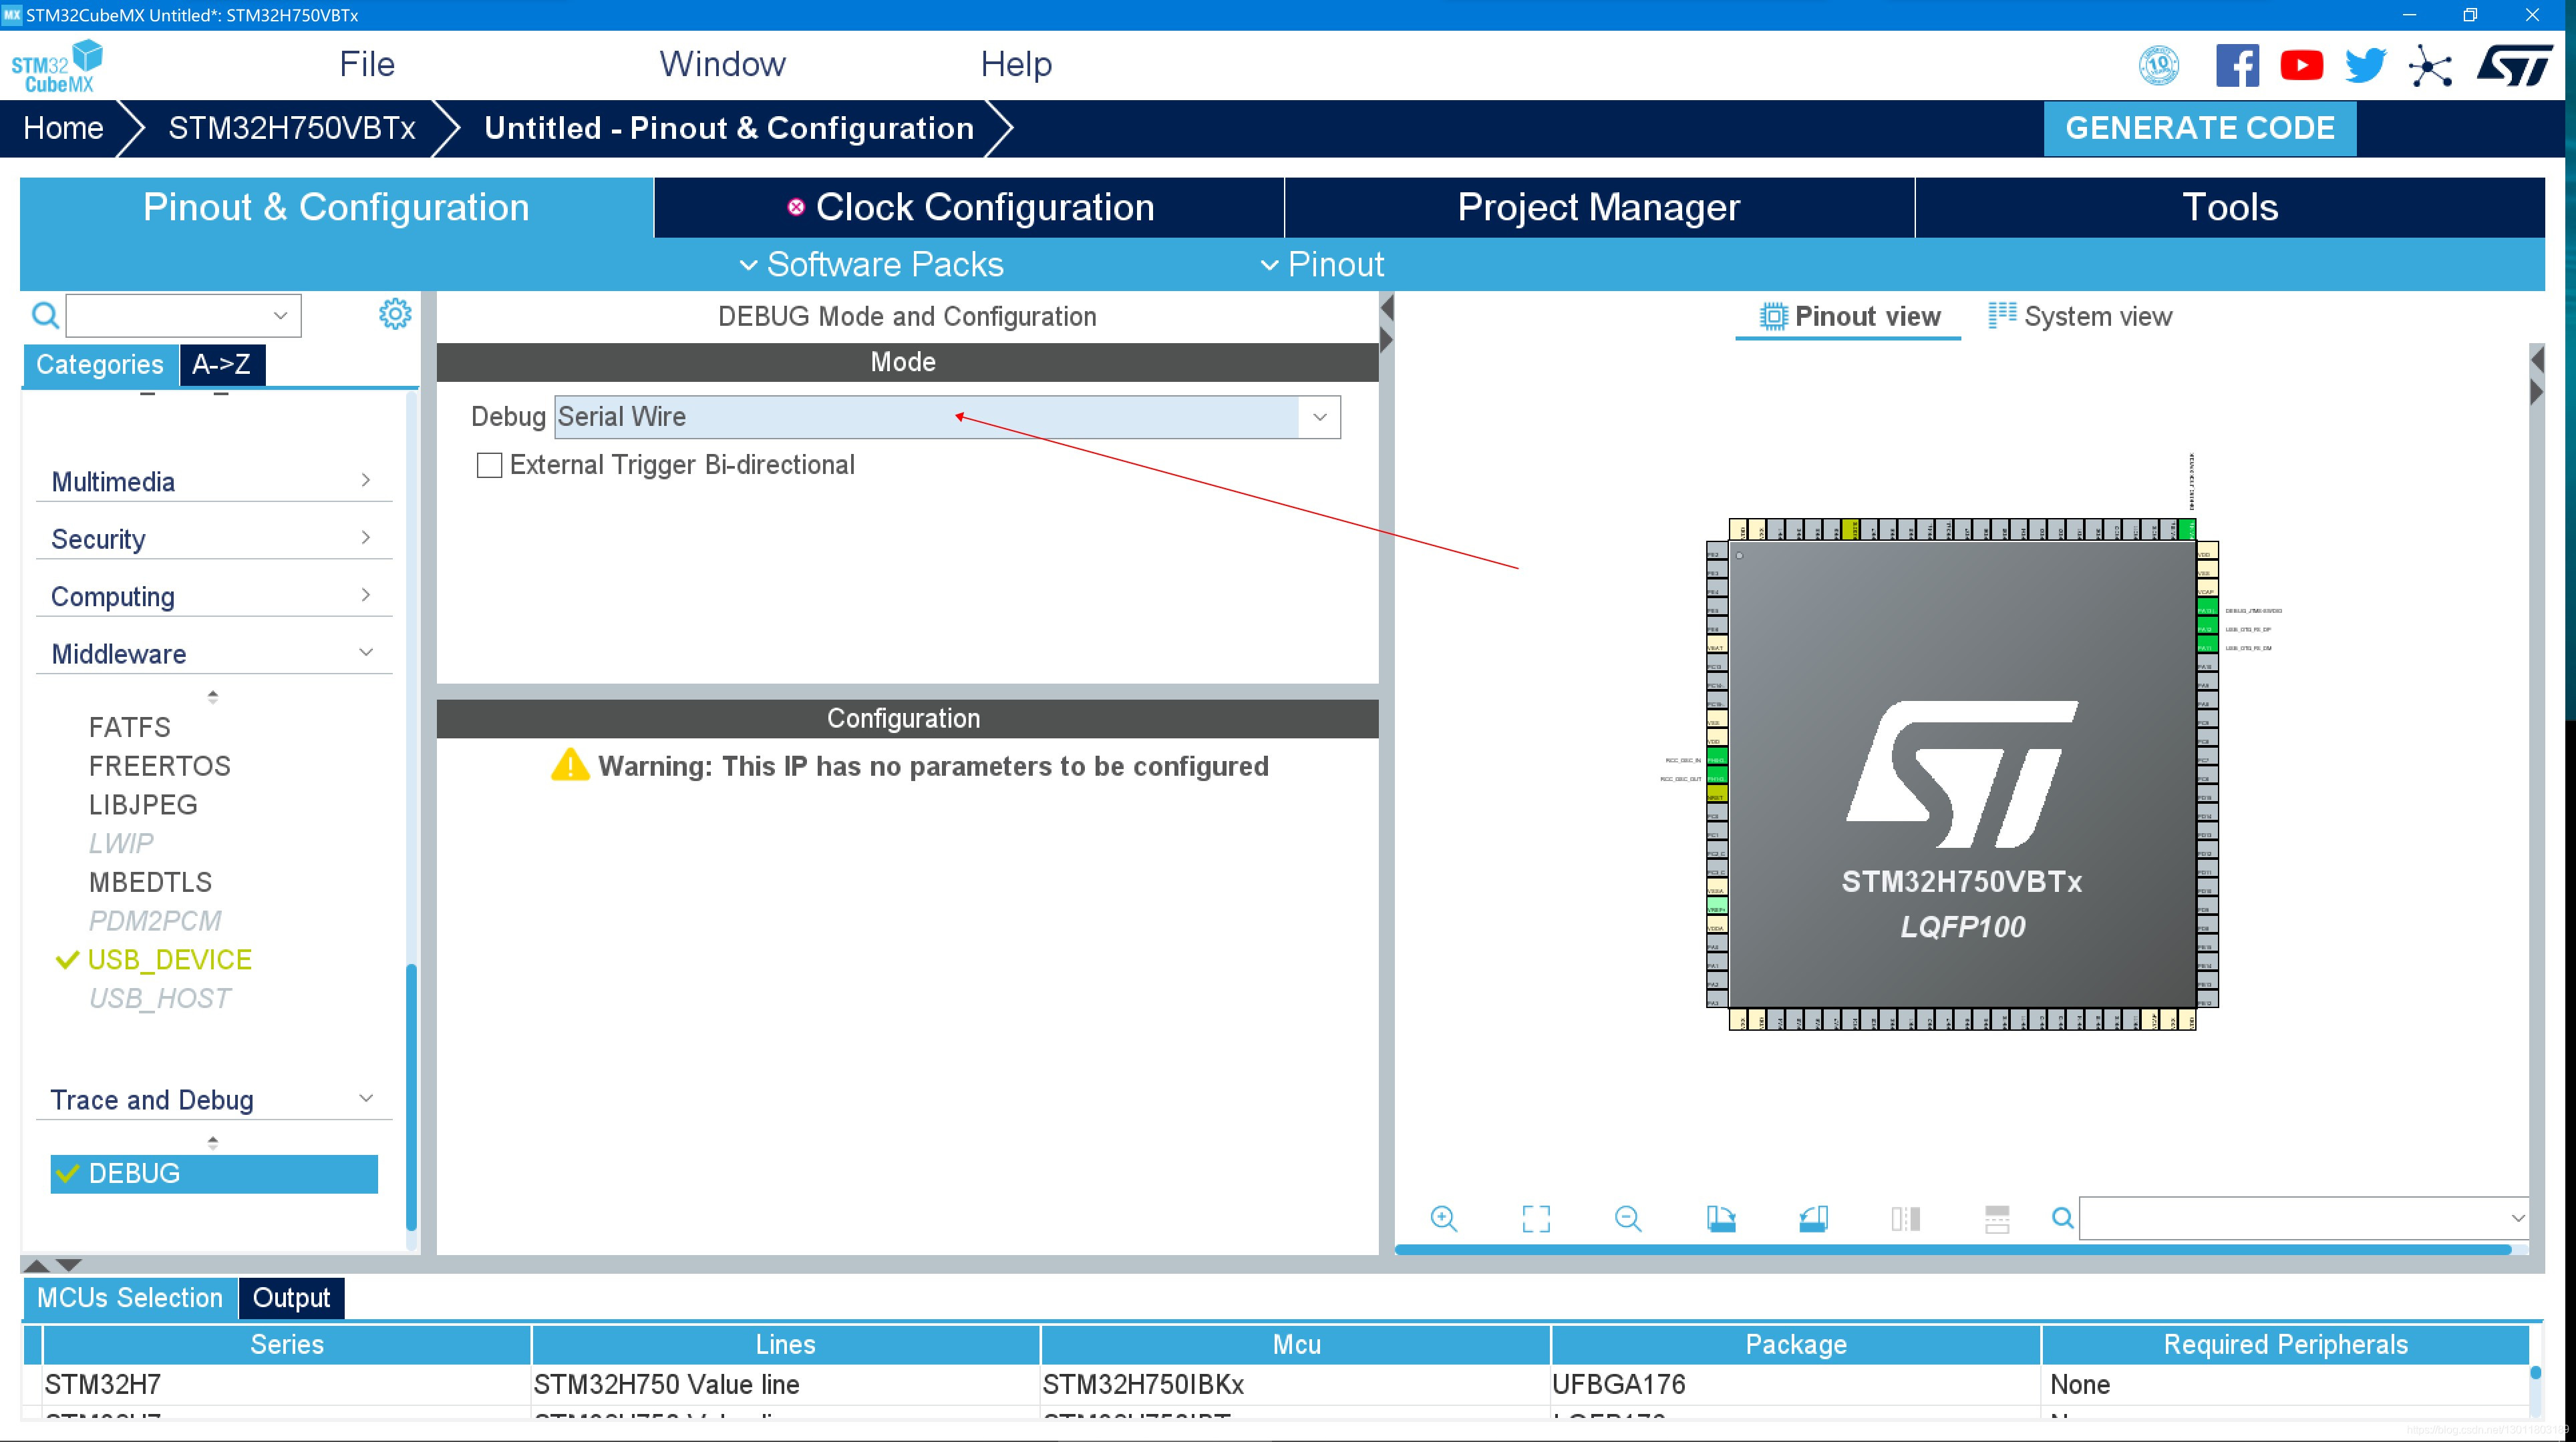This screenshot has height=1442, width=2576.
Task: Click the 10-year anniversary badge
Action: click(2159, 66)
